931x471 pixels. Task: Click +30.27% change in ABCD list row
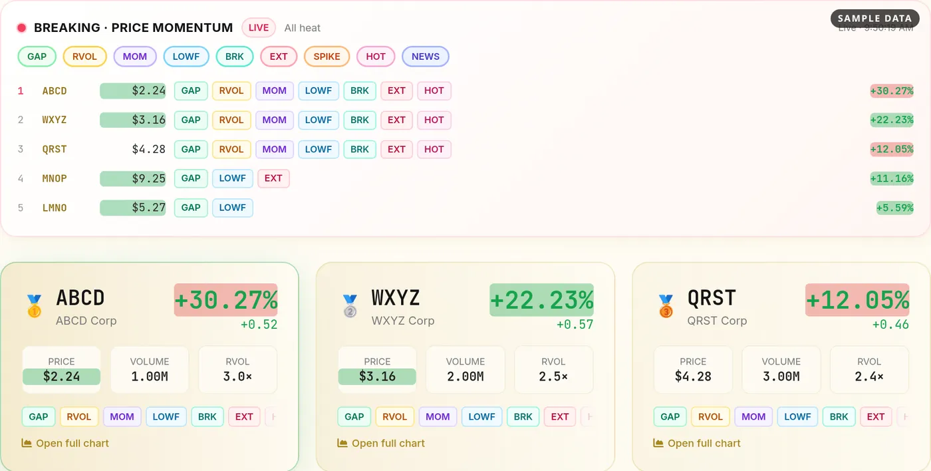(892, 91)
